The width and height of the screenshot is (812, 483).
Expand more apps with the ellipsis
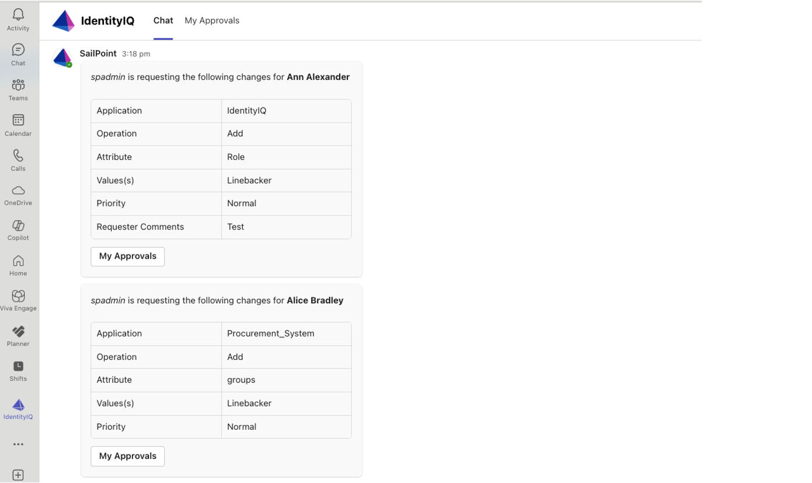tap(18, 444)
